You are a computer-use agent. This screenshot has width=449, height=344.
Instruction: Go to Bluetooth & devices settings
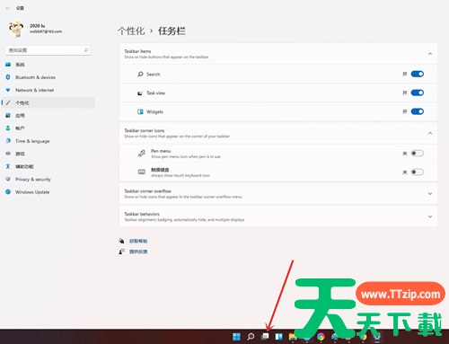48,77
